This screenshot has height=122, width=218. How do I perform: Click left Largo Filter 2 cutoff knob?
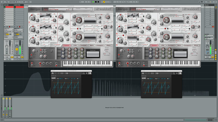[x=79, y=37]
